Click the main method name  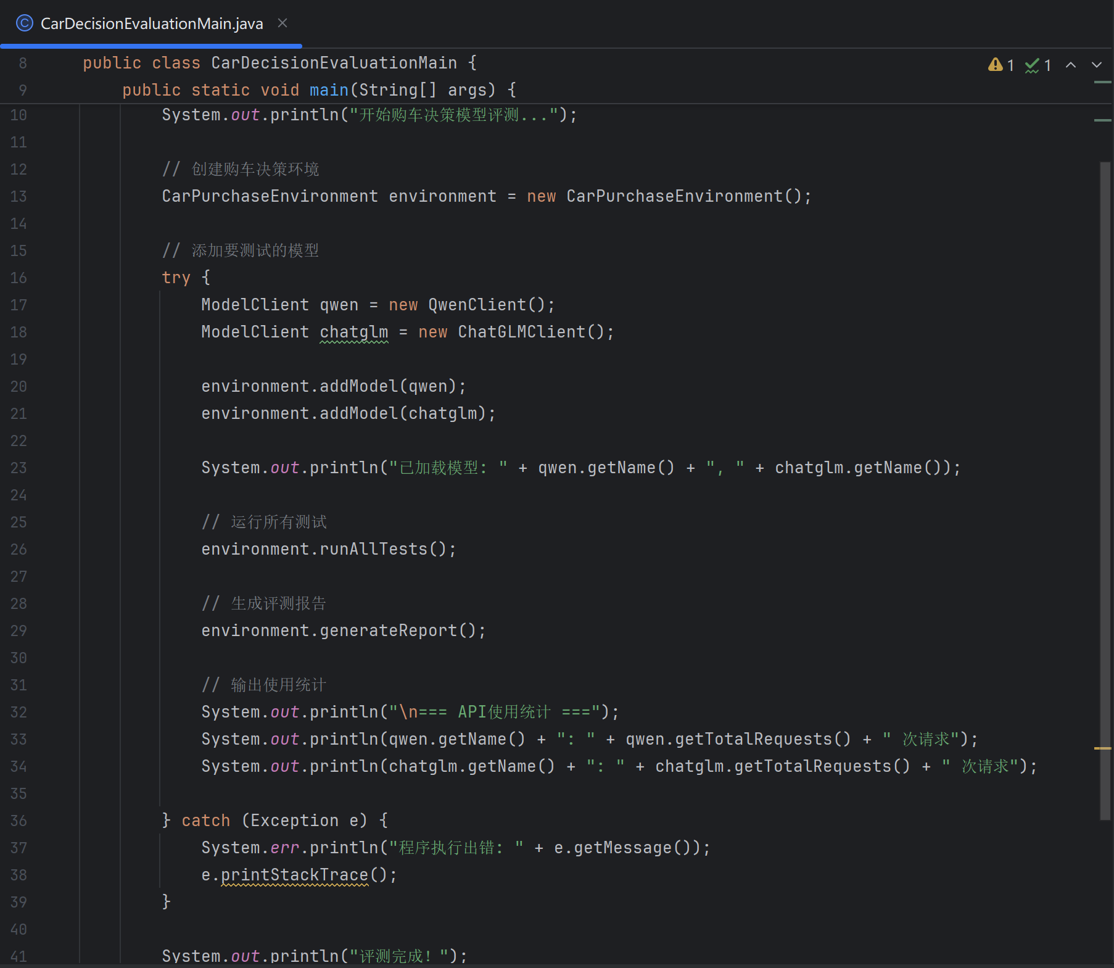[329, 90]
